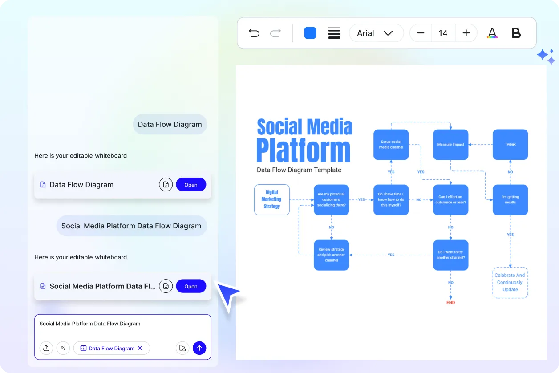This screenshot has width=559, height=373.
Task: Click the upload icon in the prompt box
Action: tap(46, 348)
